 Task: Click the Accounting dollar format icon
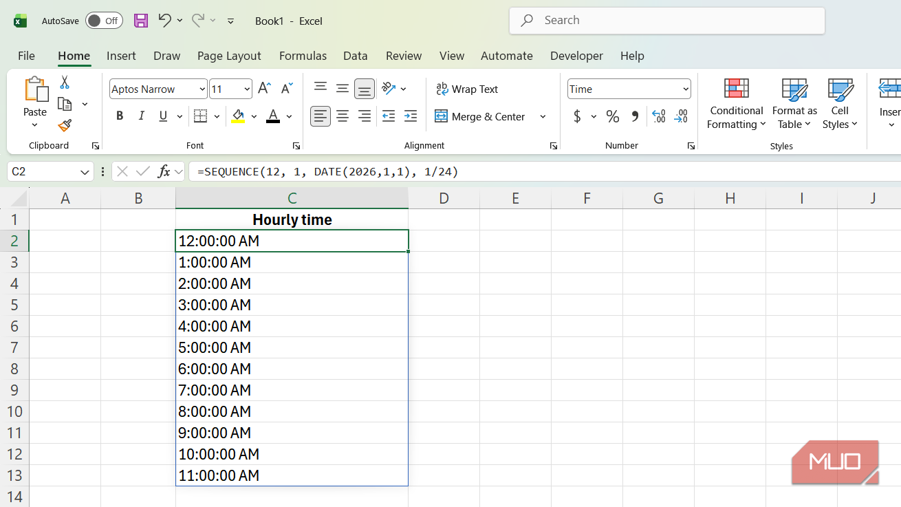[577, 116]
